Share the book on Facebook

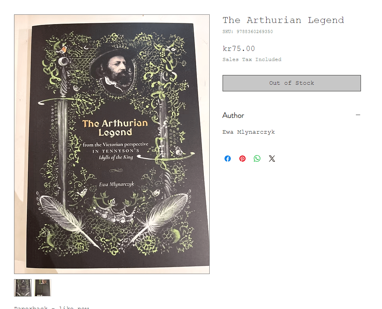pos(228,159)
